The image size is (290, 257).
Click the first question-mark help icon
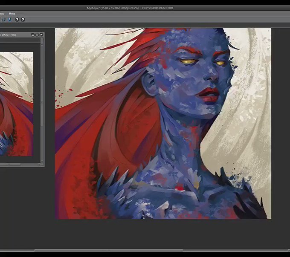17,20
